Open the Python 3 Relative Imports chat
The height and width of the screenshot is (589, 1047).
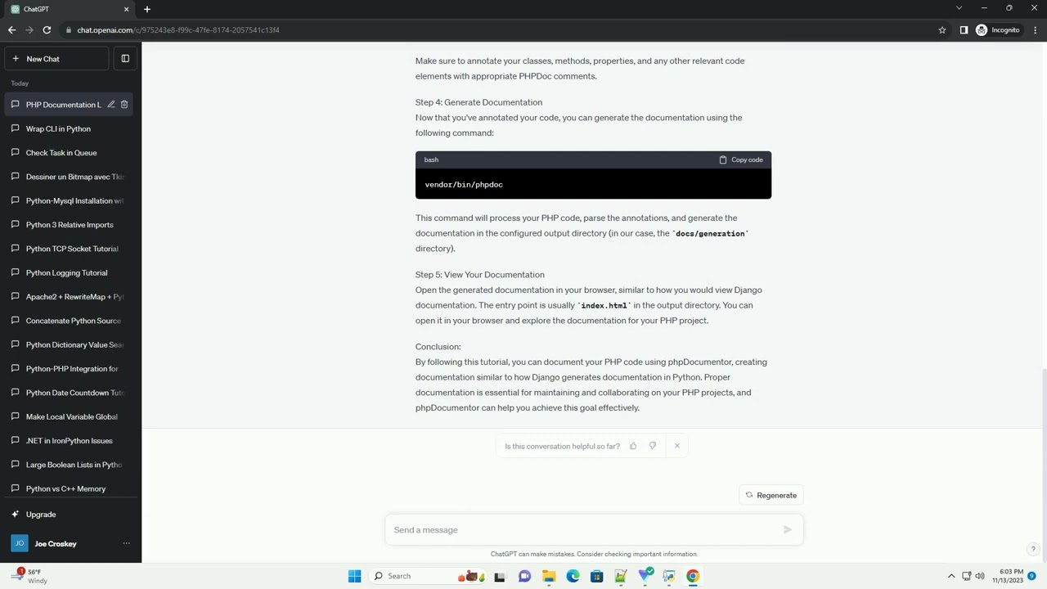coord(69,225)
